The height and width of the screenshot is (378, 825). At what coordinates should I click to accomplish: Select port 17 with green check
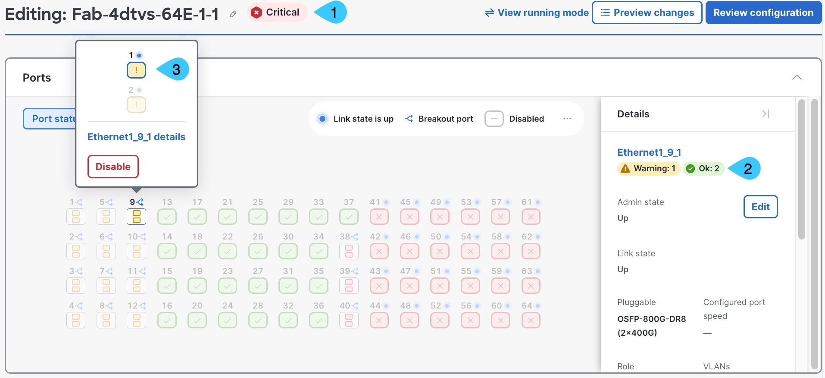[197, 217]
